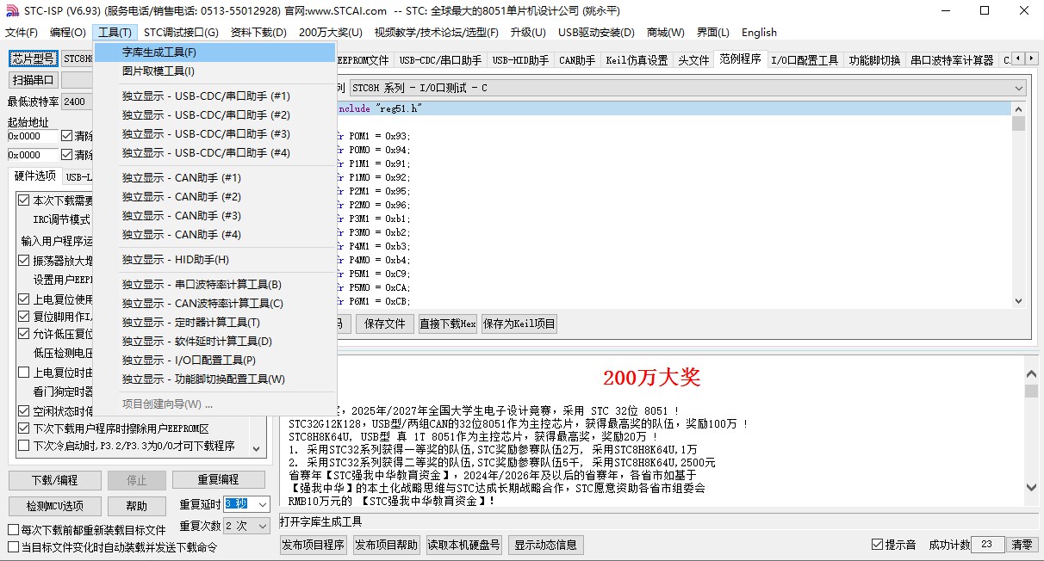Open 字库生成工具(F) from the Tools menu
Screen dimensions: 1044x561
pyautogui.click(x=214, y=52)
